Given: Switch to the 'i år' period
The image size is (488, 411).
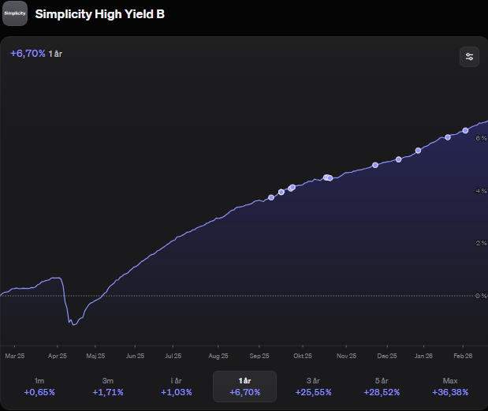Looking at the screenshot, I should point(176,387).
